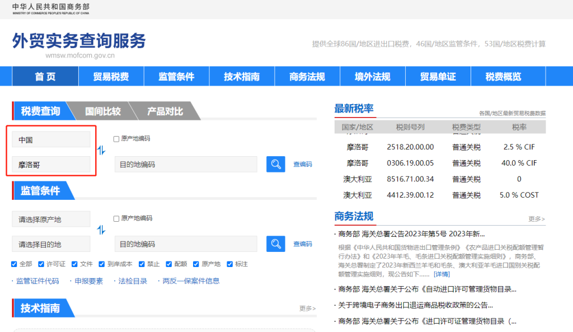This screenshot has height=332, width=573.
Task: Swap origin and destination in 监管条件
Action: [101, 230]
